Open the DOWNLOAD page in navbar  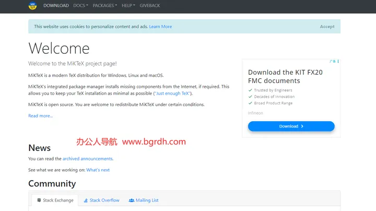(x=56, y=6)
